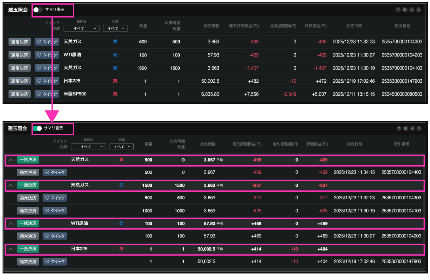Open help in the summary-off 建玉照会 panel
This screenshot has height=280, width=430.
(398, 10)
